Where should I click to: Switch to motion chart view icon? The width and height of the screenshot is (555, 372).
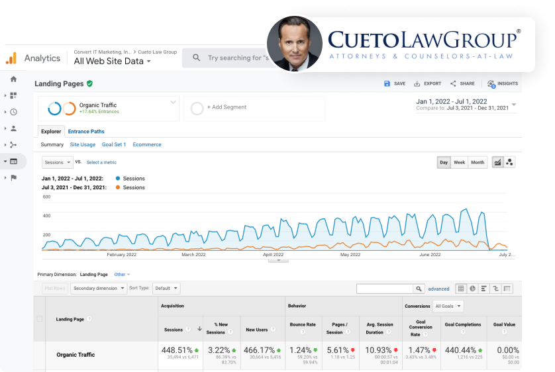[x=509, y=162]
